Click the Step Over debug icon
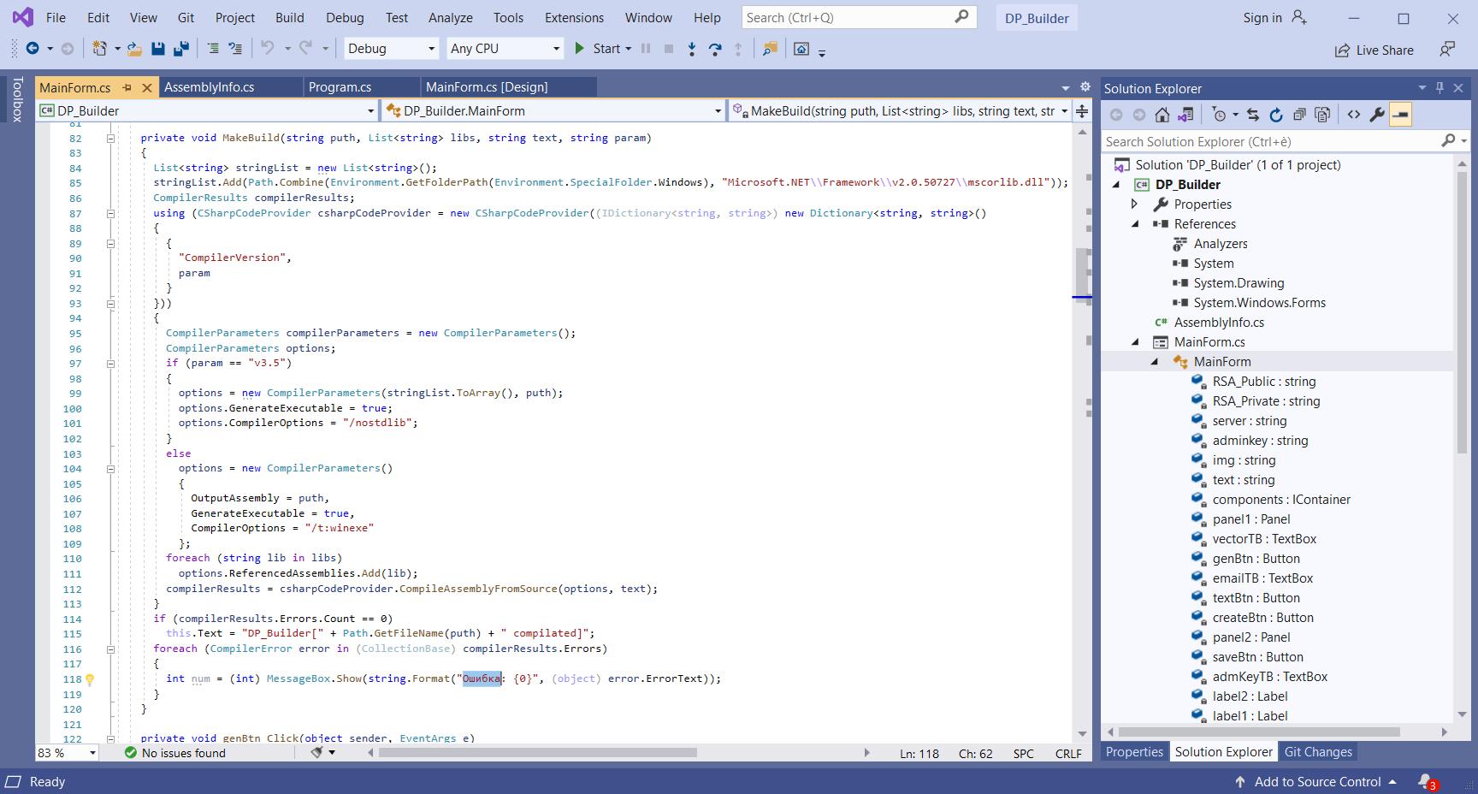The image size is (1478, 794). pyautogui.click(x=715, y=50)
